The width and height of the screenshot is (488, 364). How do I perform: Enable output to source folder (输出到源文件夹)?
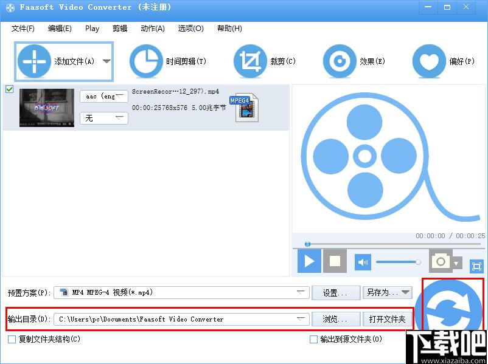point(314,340)
